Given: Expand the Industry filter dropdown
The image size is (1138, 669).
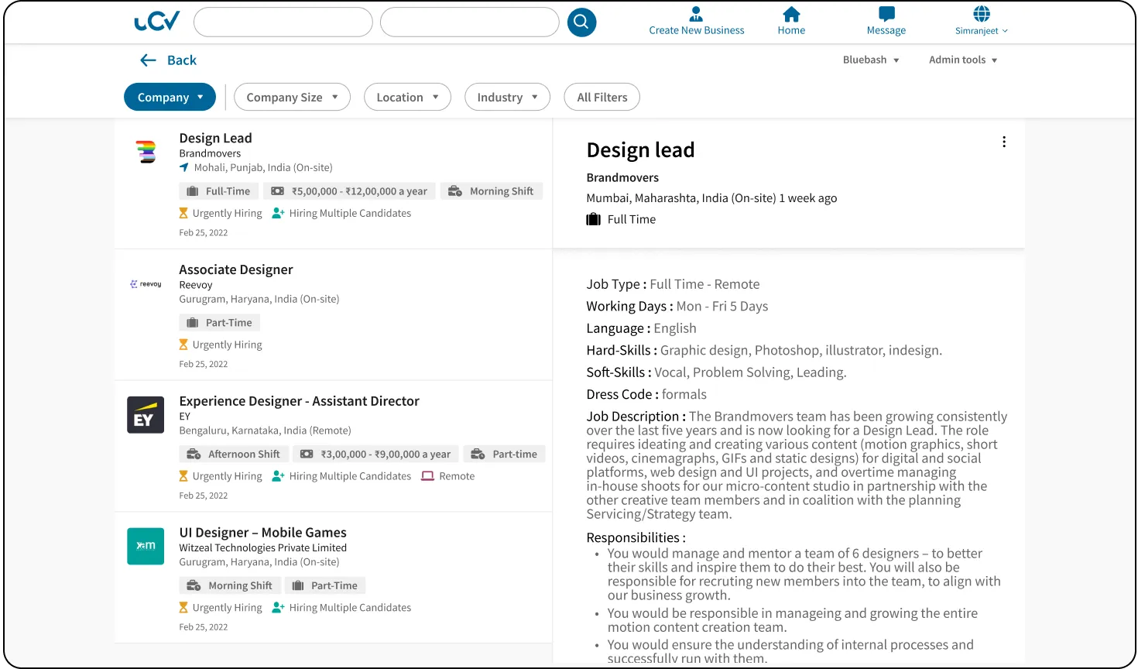Looking at the screenshot, I should (x=507, y=97).
